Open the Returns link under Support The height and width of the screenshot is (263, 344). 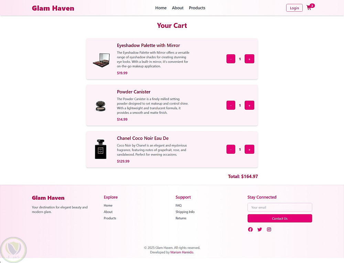(x=181, y=218)
